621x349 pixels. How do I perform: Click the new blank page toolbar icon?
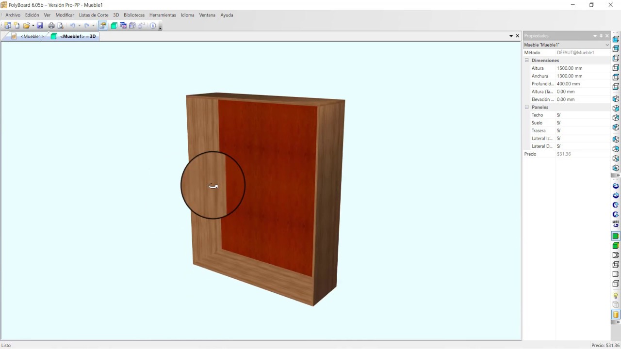pyautogui.click(x=16, y=26)
